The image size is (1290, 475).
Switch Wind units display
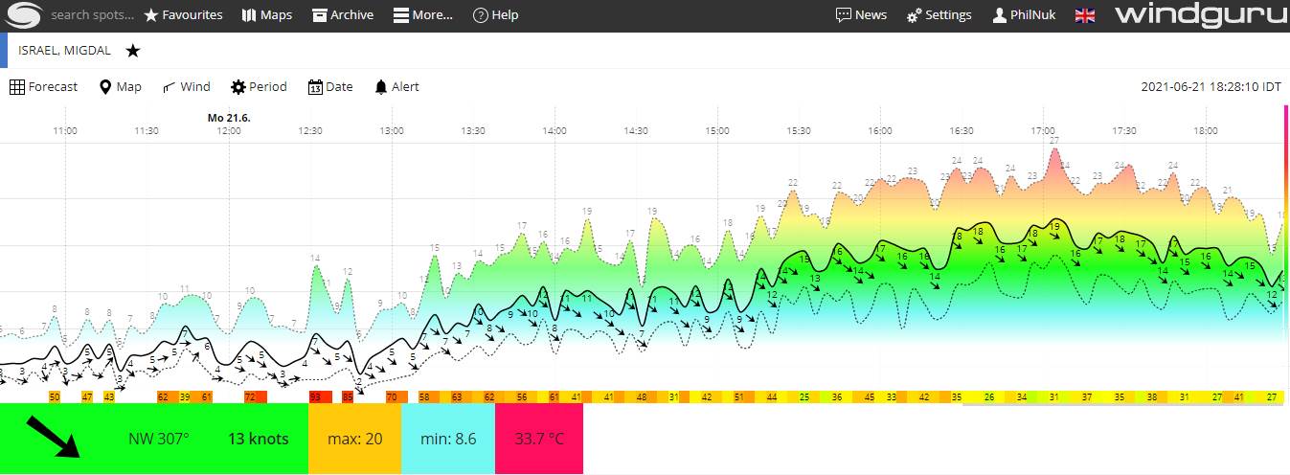tap(187, 87)
